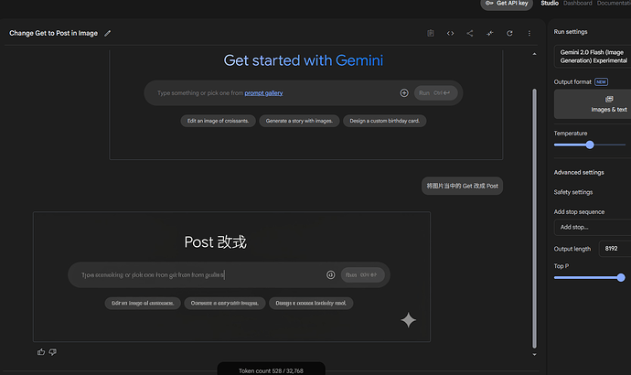Click the scroll down arrow of chat

click(534, 355)
